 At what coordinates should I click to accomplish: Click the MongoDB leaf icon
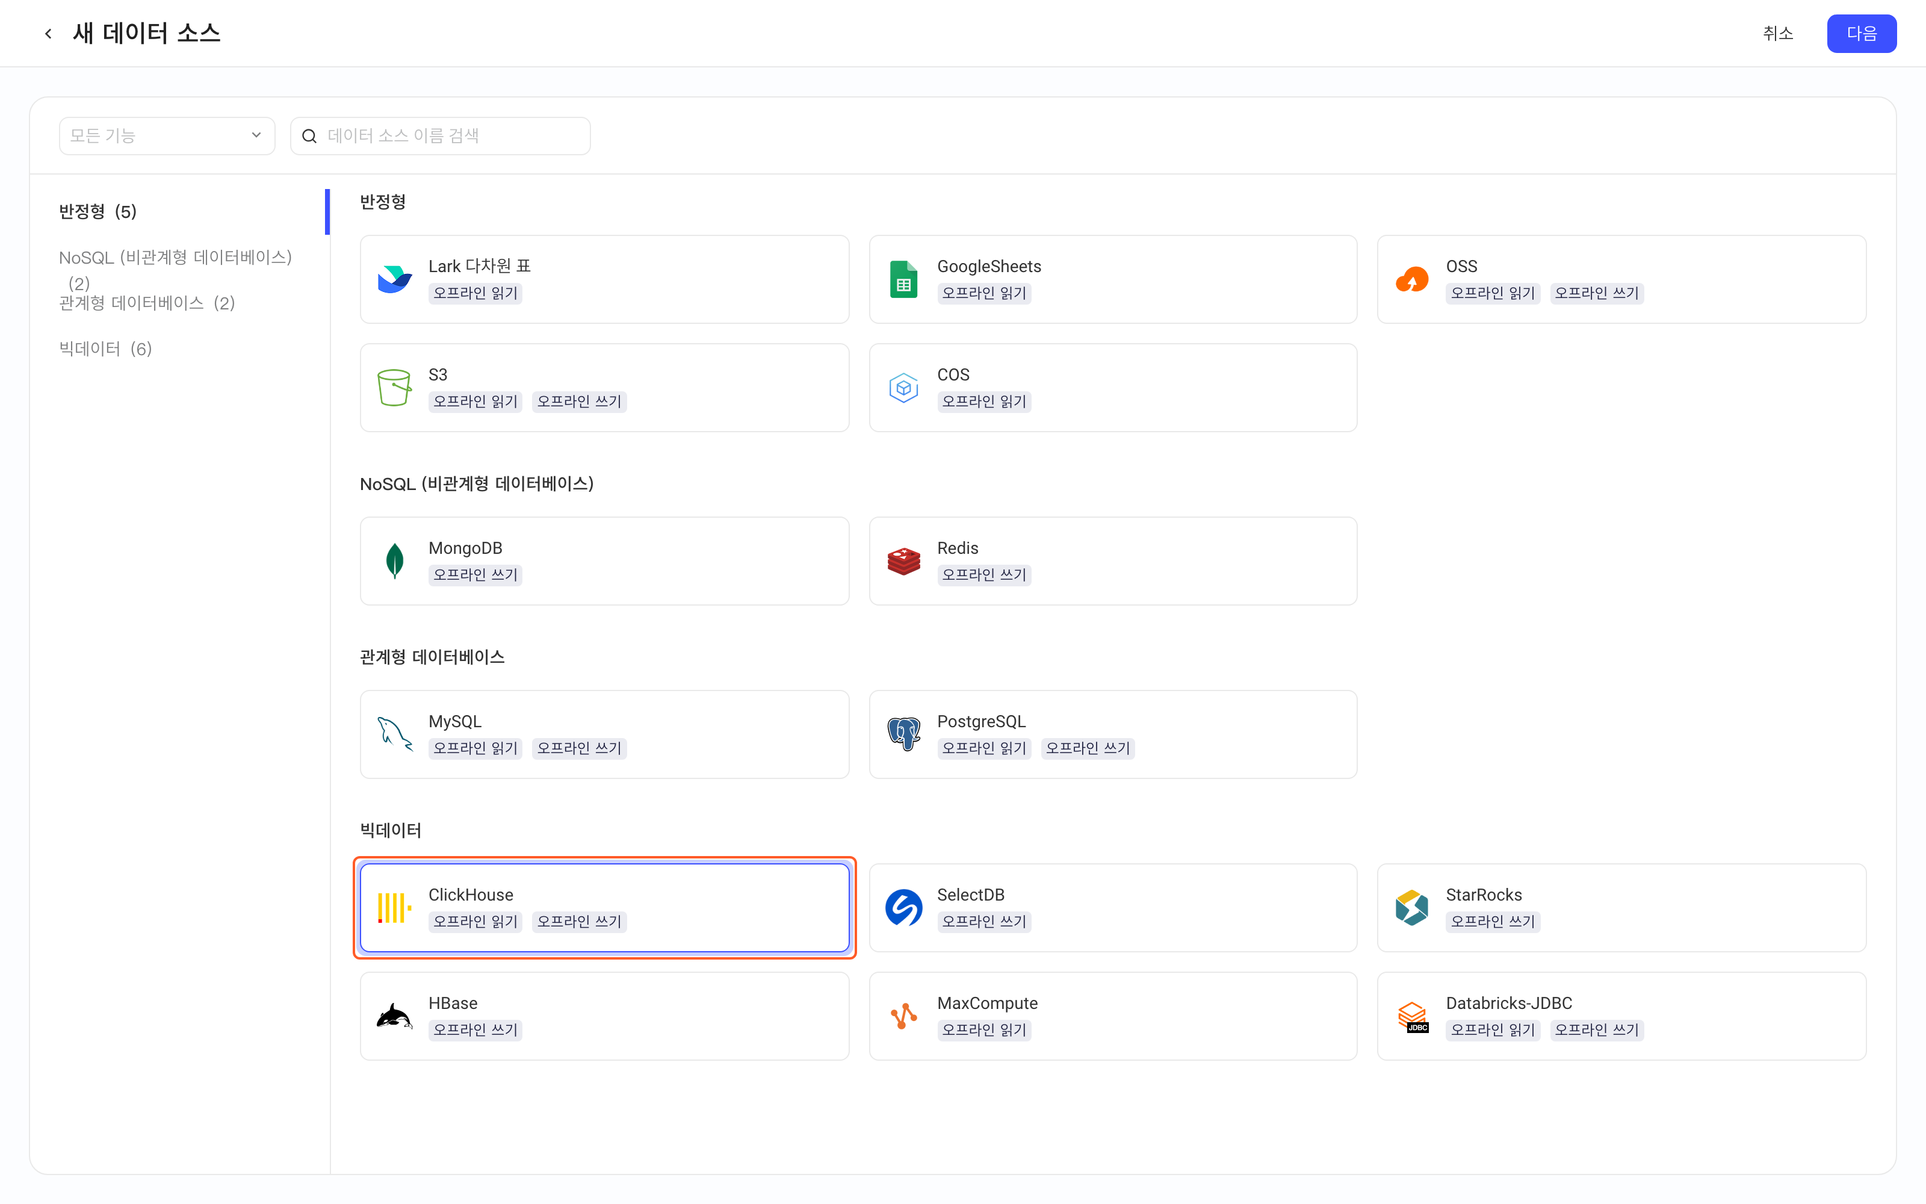(x=395, y=562)
